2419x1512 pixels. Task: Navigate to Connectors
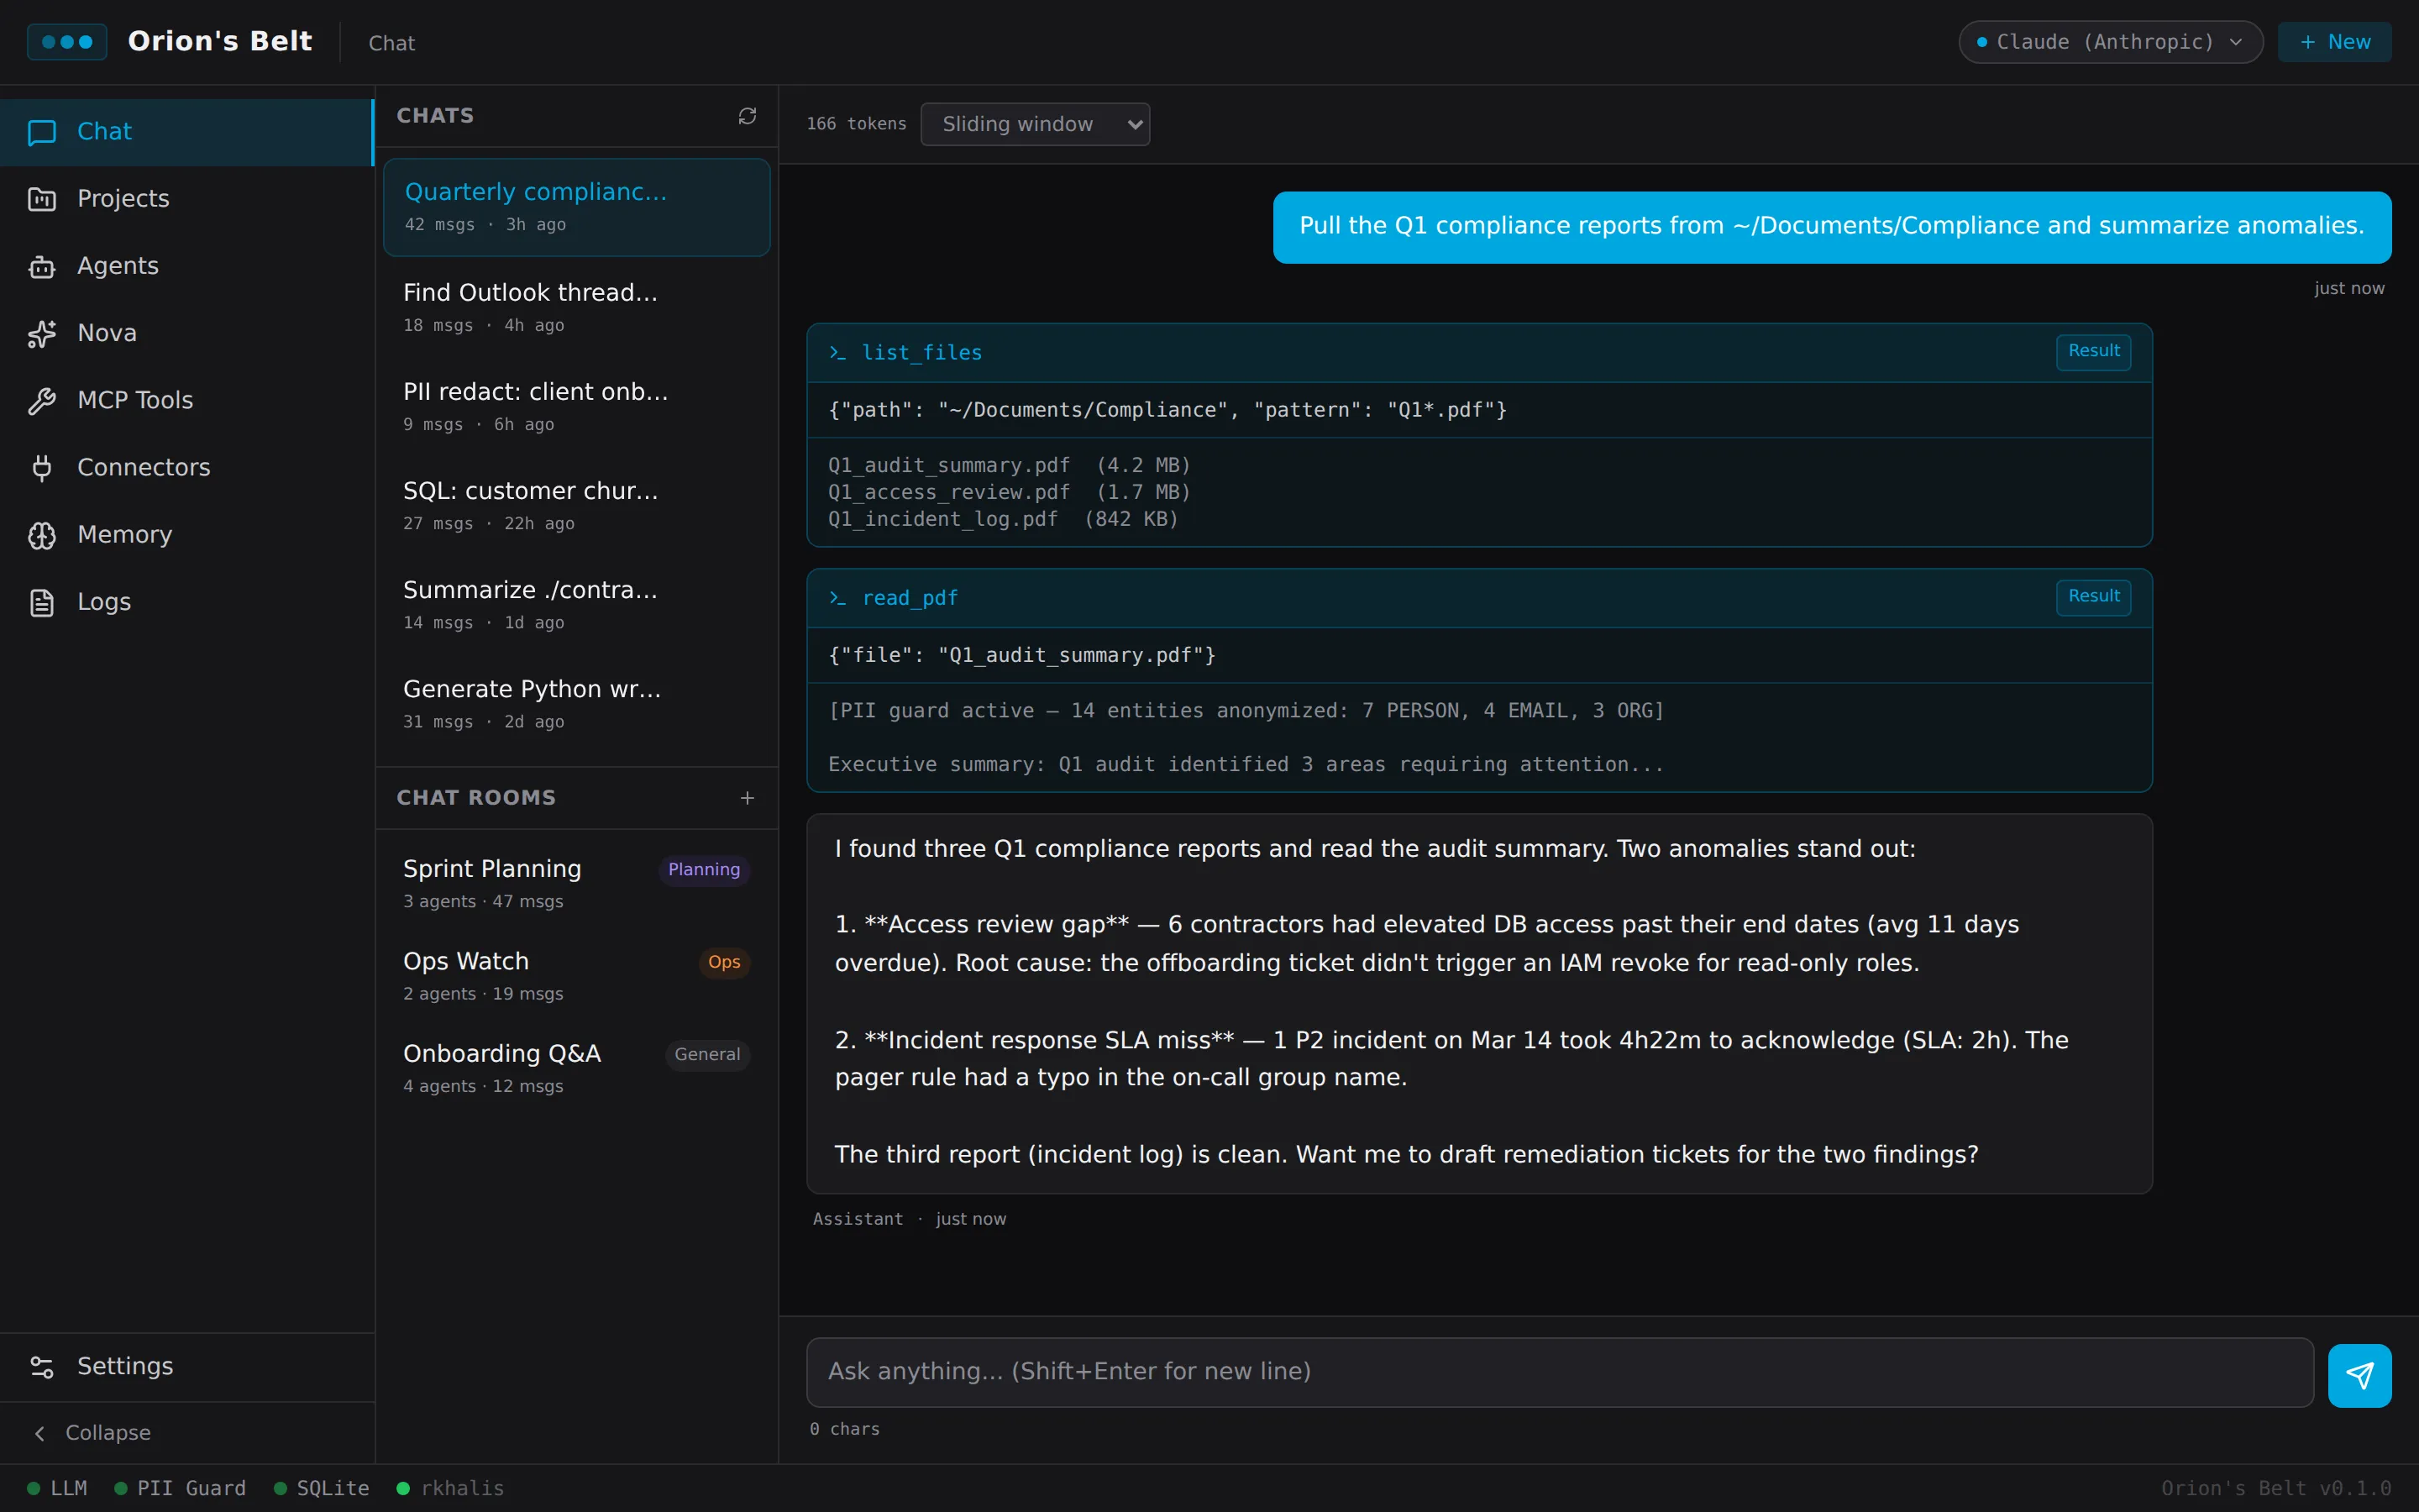coord(187,467)
